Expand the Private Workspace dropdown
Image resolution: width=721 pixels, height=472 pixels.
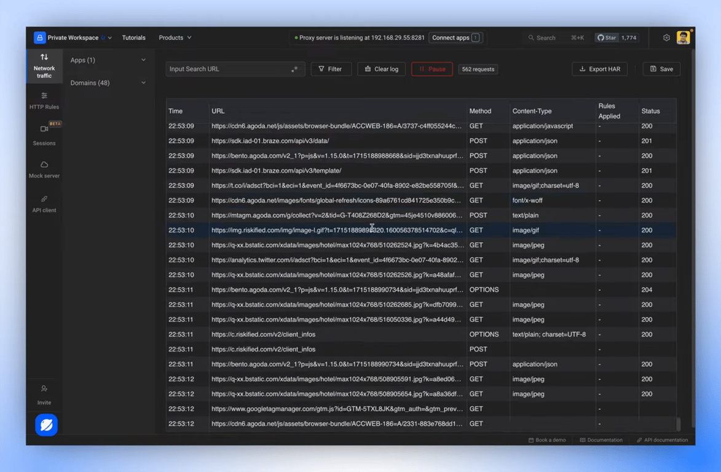point(110,37)
